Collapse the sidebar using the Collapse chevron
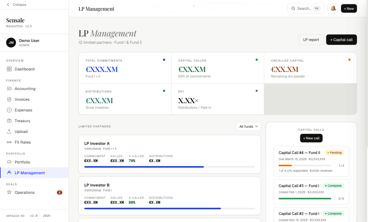368x222 pixels. (x=7, y=5)
